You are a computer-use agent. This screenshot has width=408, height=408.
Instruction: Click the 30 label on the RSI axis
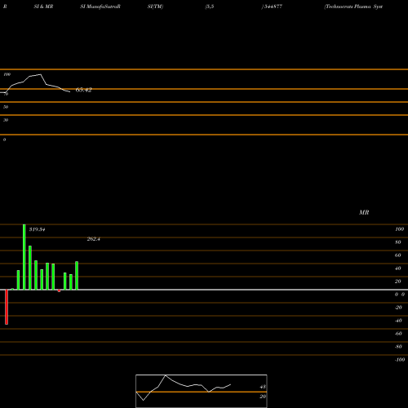point(6,120)
